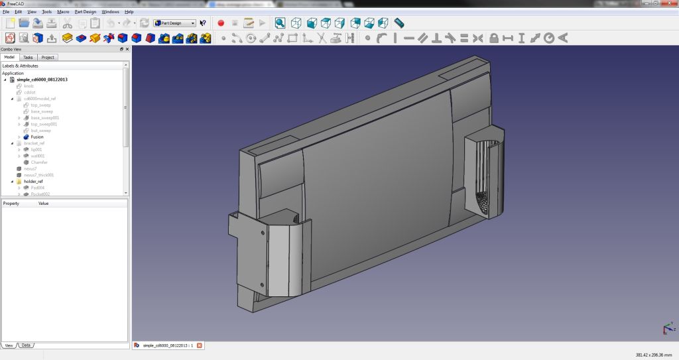The width and height of the screenshot is (679, 360).
Task: Click the Revolution tool icon
Action: coord(95,38)
